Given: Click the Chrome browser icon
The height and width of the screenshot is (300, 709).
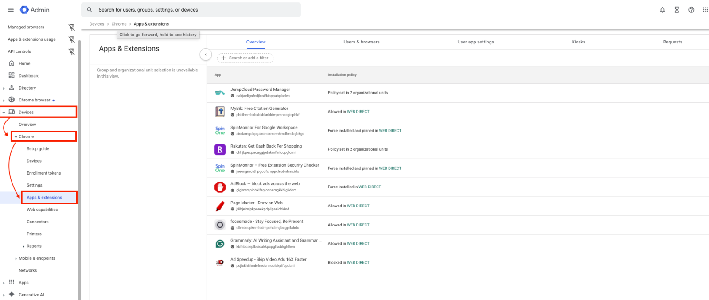Looking at the screenshot, I should (12, 100).
